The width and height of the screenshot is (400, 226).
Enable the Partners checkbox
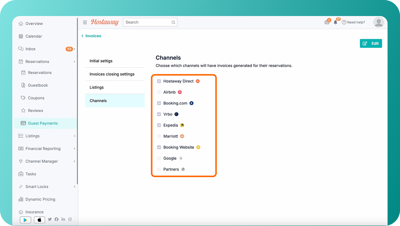coord(159,169)
